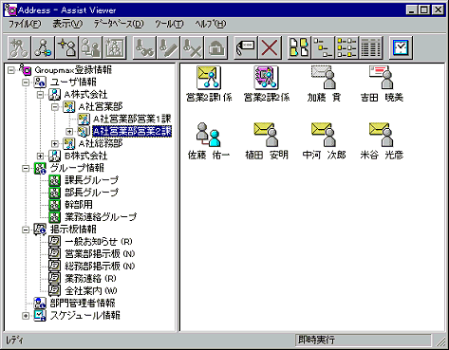Select 部門管理者情報 in the tree
The image size is (449, 350).
pos(83,304)
